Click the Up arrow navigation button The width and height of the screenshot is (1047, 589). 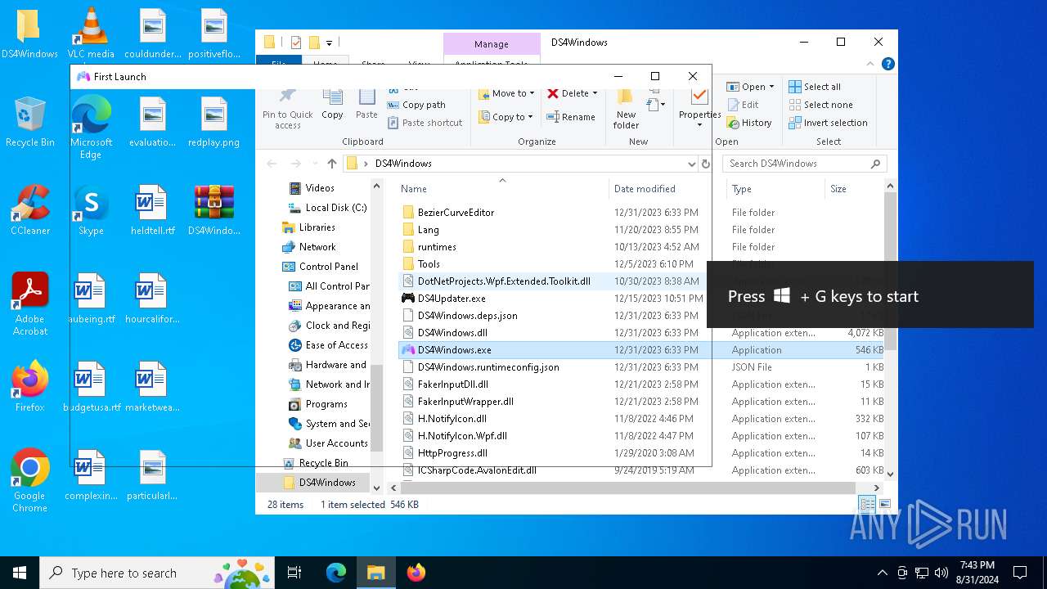click(332, 164)
